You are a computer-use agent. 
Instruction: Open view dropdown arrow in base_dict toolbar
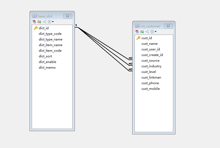click(53, 22)
